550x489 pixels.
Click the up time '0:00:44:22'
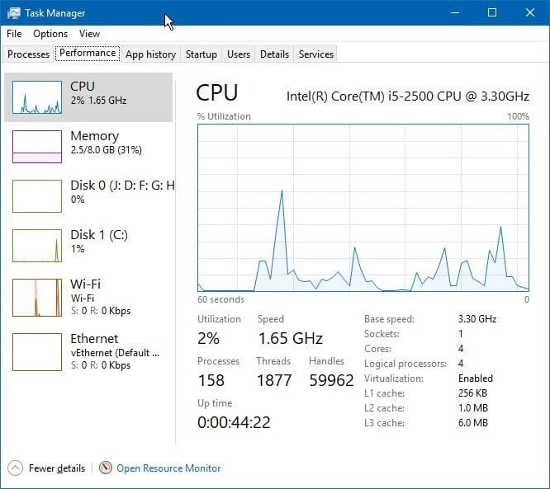(x=234, y=422)
